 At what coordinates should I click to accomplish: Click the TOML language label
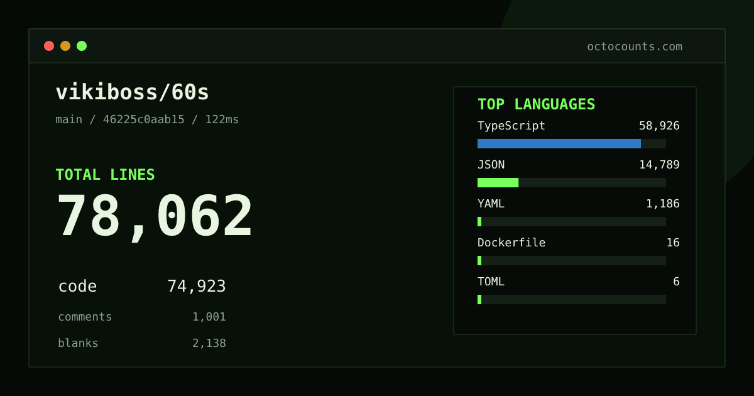(491, 282)
